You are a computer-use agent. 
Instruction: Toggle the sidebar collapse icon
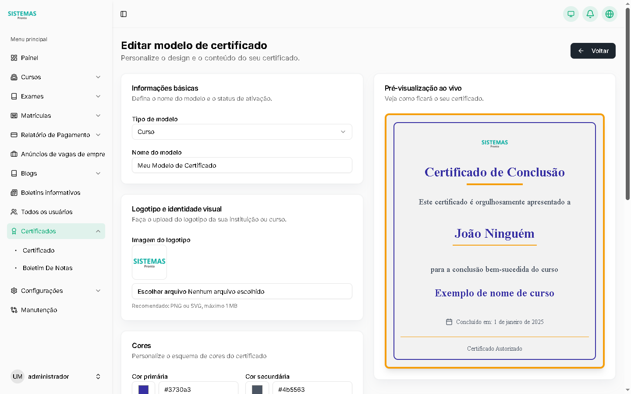pyautogui.click(x=124, y=14)
